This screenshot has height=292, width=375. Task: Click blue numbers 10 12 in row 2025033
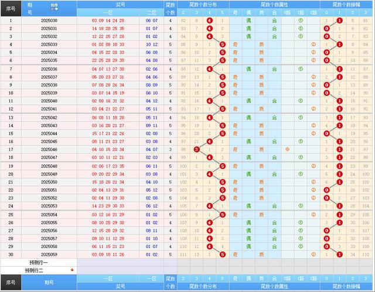152,44
